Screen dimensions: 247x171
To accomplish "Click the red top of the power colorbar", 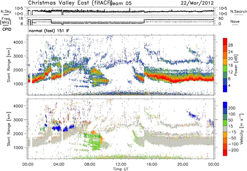I will [225, 41].
